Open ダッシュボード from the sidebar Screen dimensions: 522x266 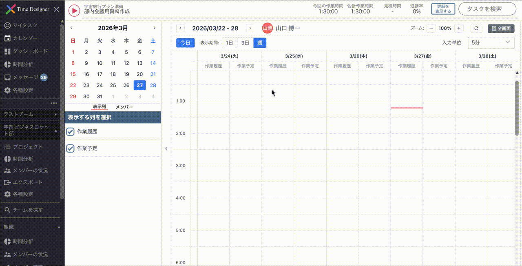[x=30, y=51]
